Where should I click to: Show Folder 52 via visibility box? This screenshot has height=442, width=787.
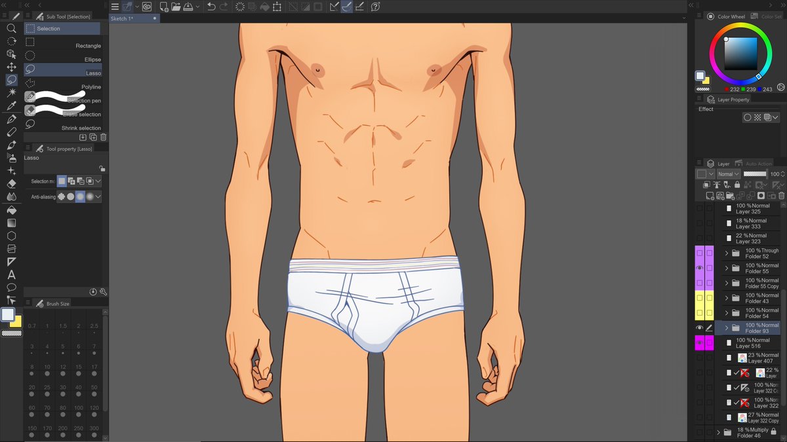[x=699, y=253]
